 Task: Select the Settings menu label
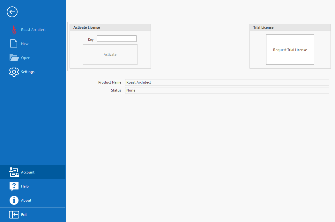[x=28, y=72]
